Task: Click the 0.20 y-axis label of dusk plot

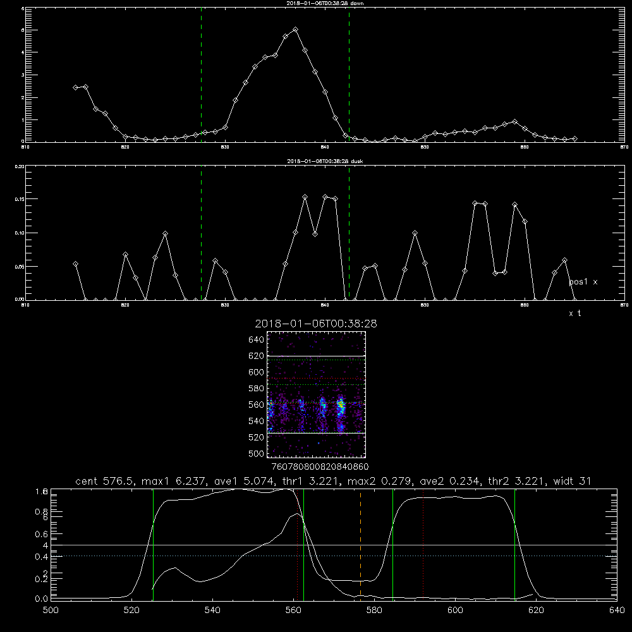Action: (20, 166)
